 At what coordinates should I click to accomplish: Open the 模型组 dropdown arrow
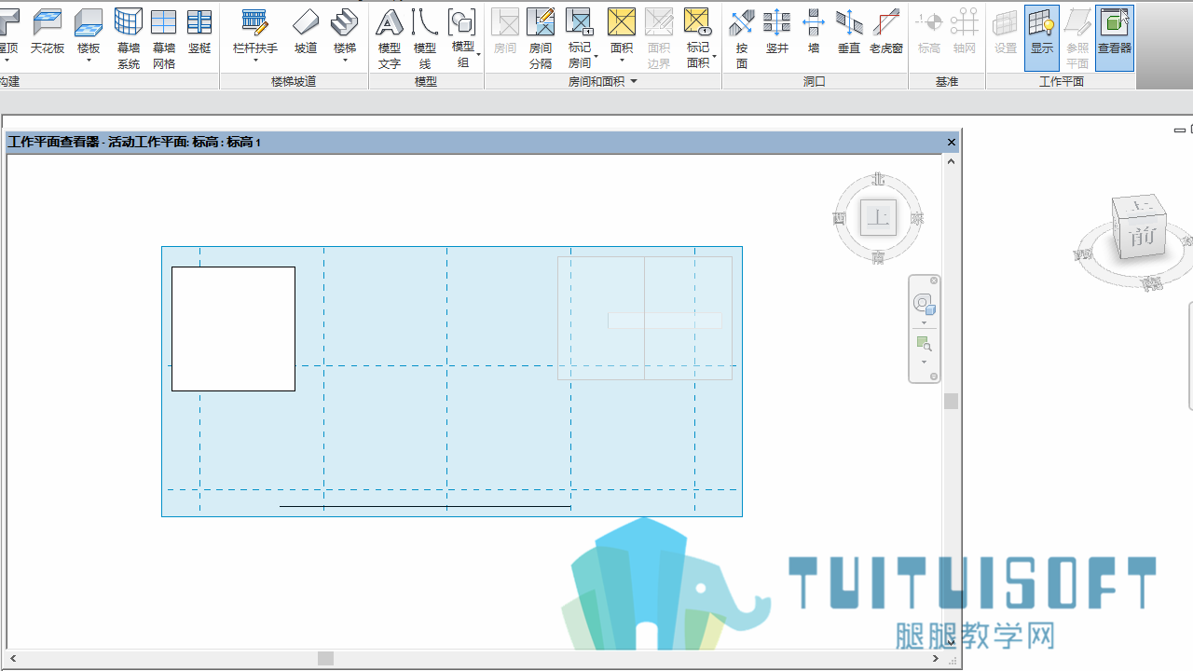point(478,54)
